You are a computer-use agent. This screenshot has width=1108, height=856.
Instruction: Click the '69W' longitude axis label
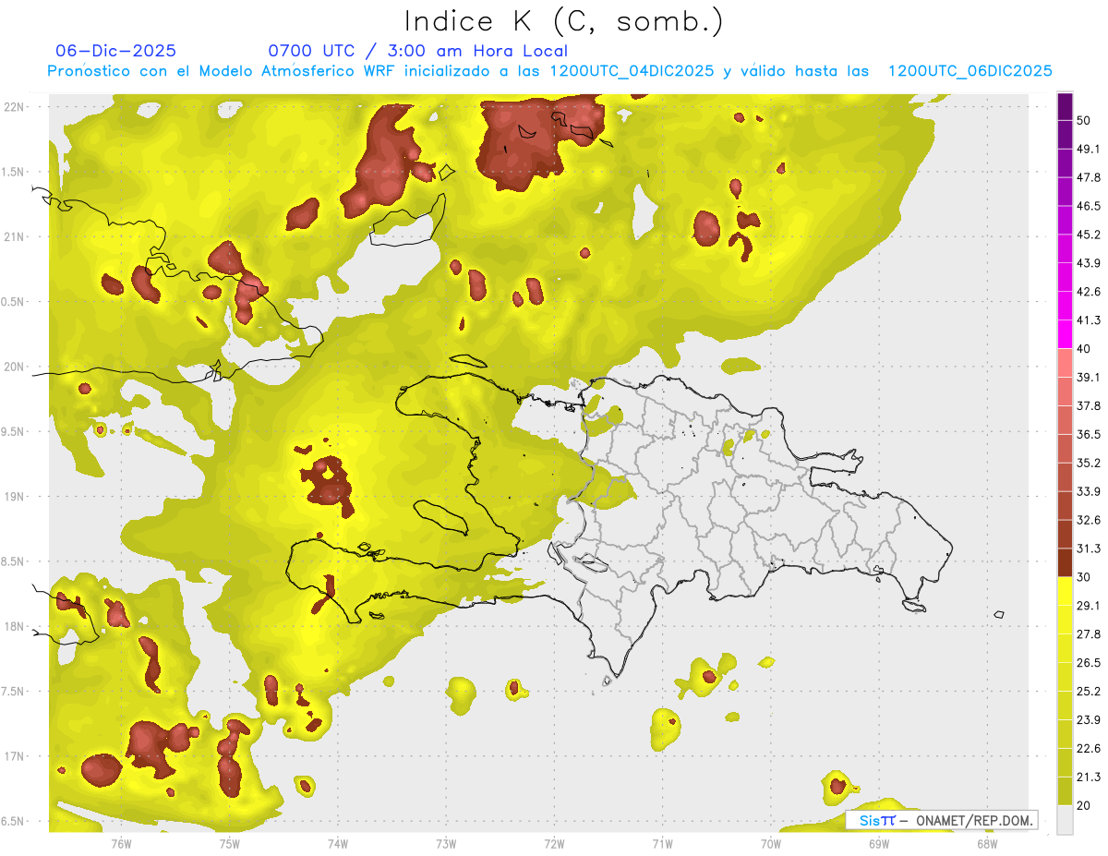pos(879,843)
